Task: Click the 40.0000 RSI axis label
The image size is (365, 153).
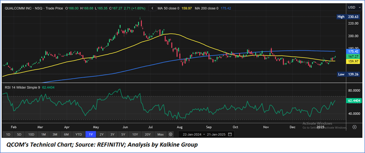Action: tap(354, 114)
